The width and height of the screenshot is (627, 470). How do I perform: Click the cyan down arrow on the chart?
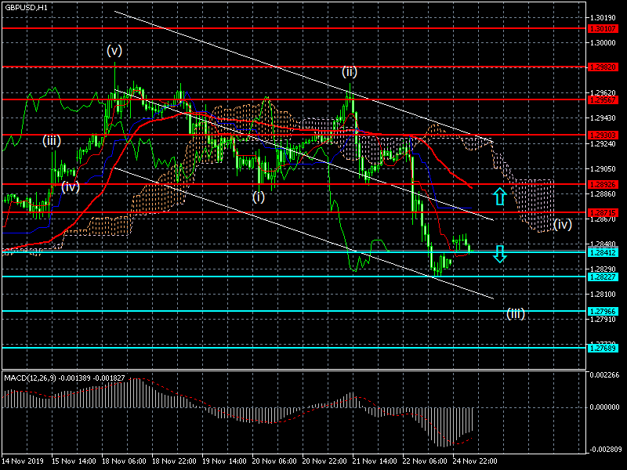(499, 254)
